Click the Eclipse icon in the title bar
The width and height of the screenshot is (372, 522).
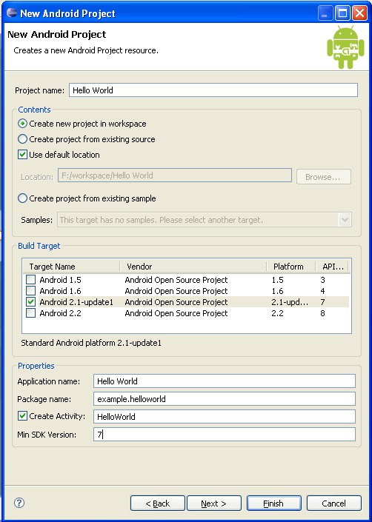(12, 13)
